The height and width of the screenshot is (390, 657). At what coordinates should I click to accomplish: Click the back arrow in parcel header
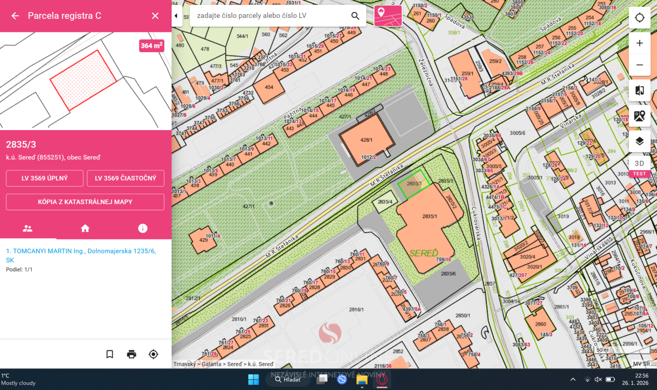[x=15, y=16]
